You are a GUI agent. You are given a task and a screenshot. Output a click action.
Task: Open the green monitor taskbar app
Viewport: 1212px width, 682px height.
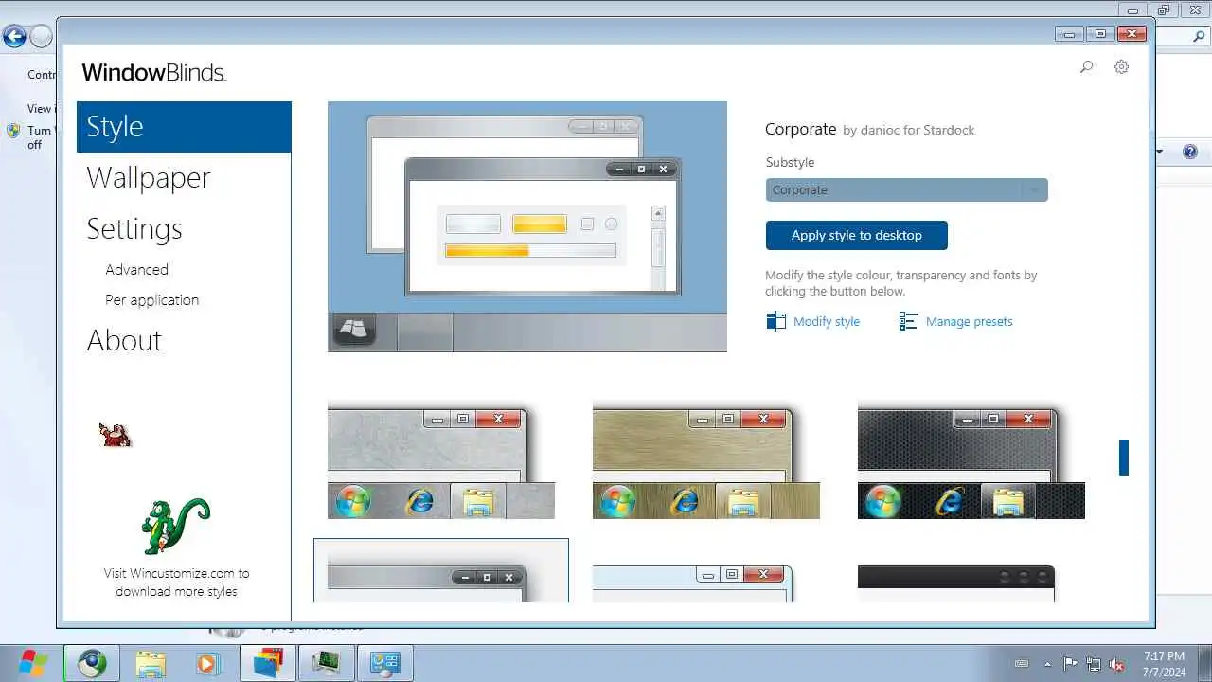[327, 663]
